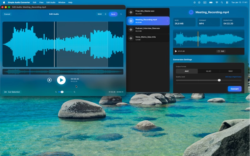Open the Simple Audio Converter app menu
The width and height of the screenshot is (250, 156).
[19, 2]
